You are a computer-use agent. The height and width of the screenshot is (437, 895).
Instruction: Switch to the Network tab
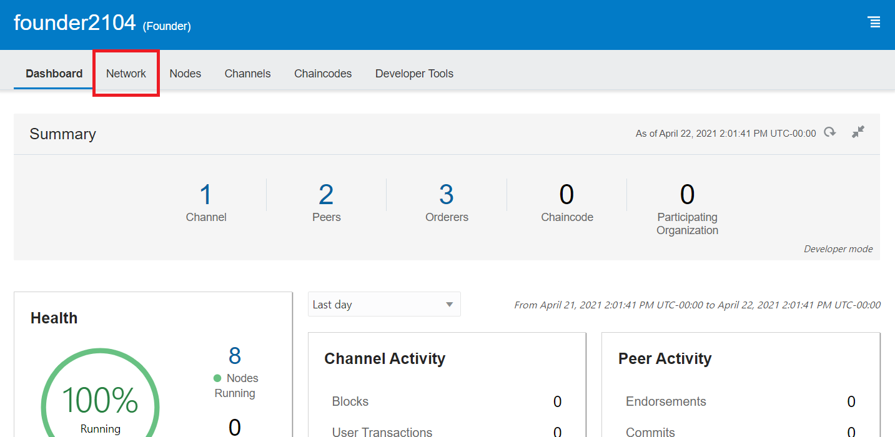click(126, 74)
